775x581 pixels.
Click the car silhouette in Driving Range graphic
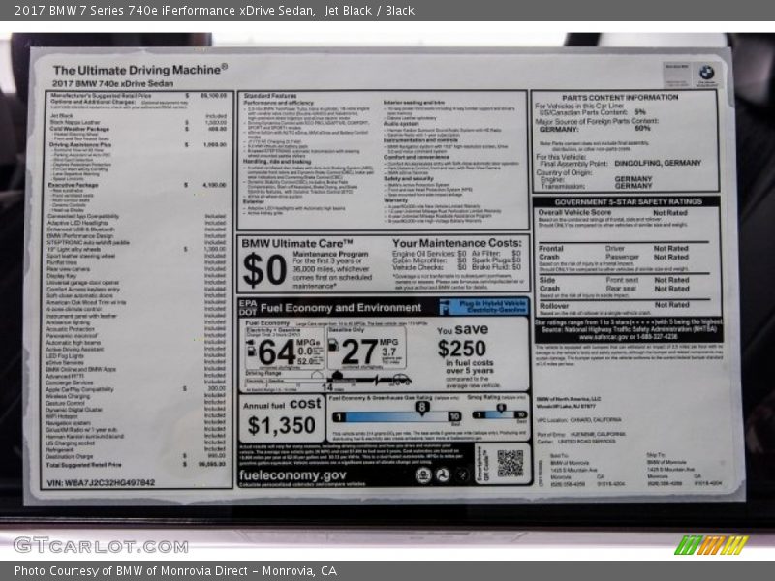pos(402,379)
